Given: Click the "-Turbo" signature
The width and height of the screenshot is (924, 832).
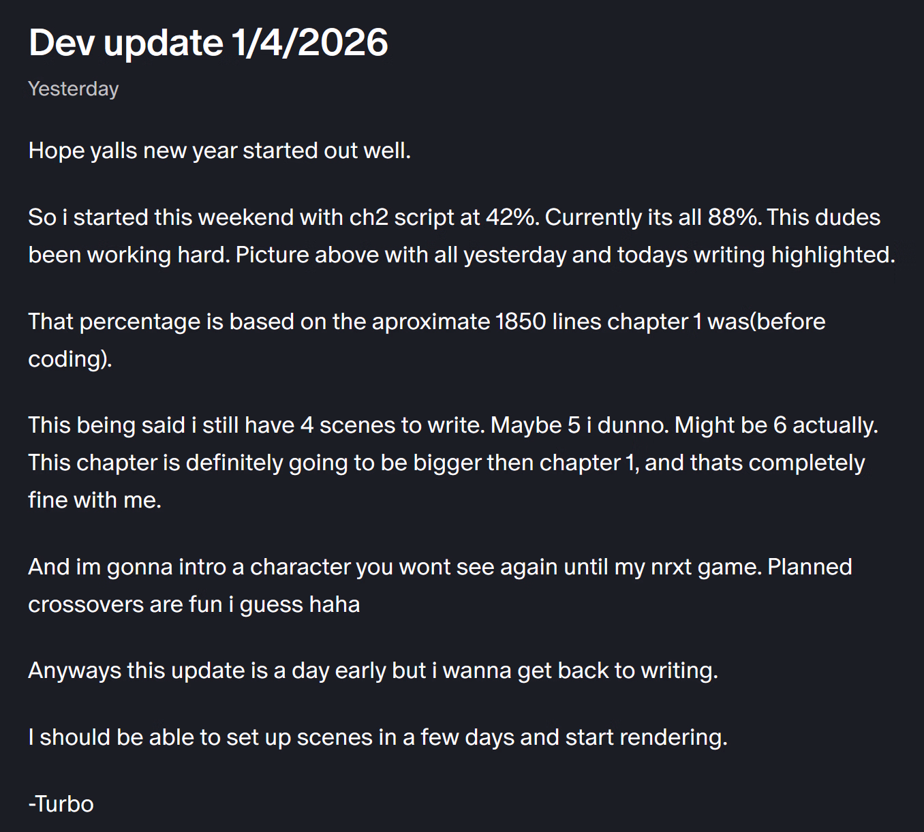Looking at the screenshot, I should pyautogui.click(x=61, y=804).
